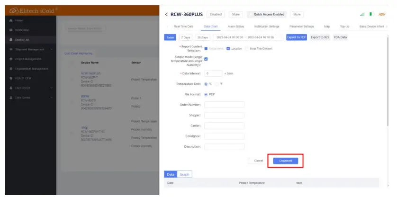
Task: Switch to the Graph view tab
Action: click(184, 174)
